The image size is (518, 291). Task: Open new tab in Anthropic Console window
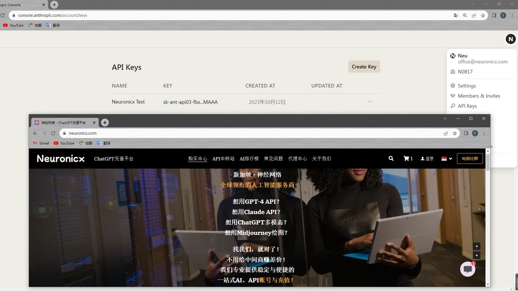click(54, 4)
